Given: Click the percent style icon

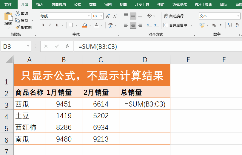Looking at the screenshot, I should click(x=214, y=25).
